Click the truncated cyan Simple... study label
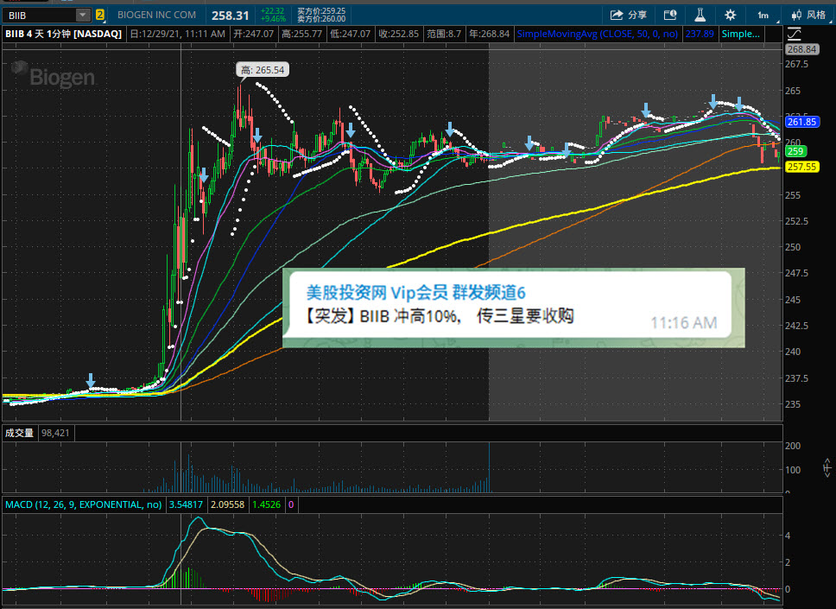The width and height of the screenshot is (836, 609). point(740,35)
